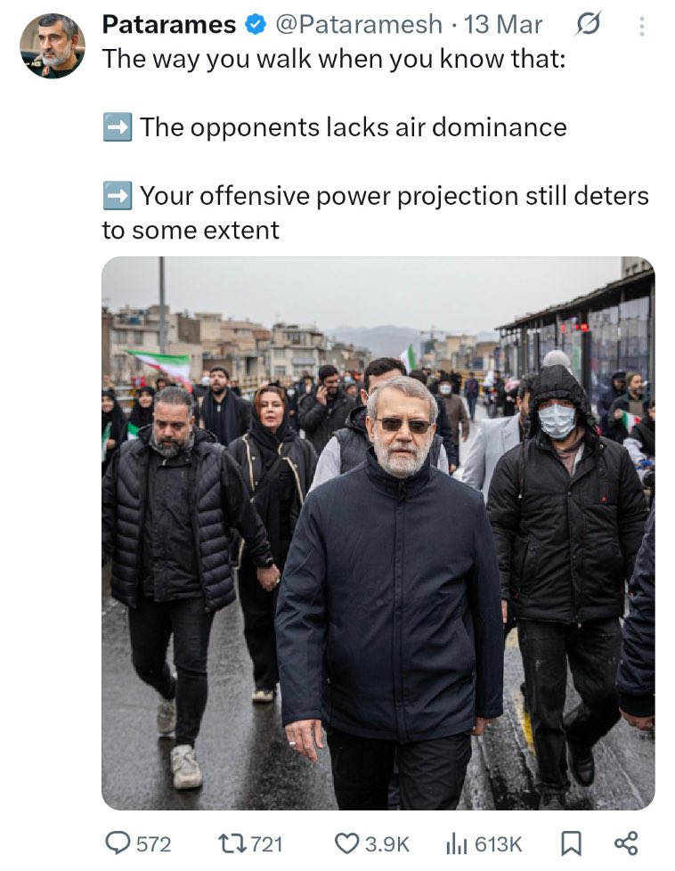Open the three-dot more options menu
The image size is (675, 871).
coord(642,26)
